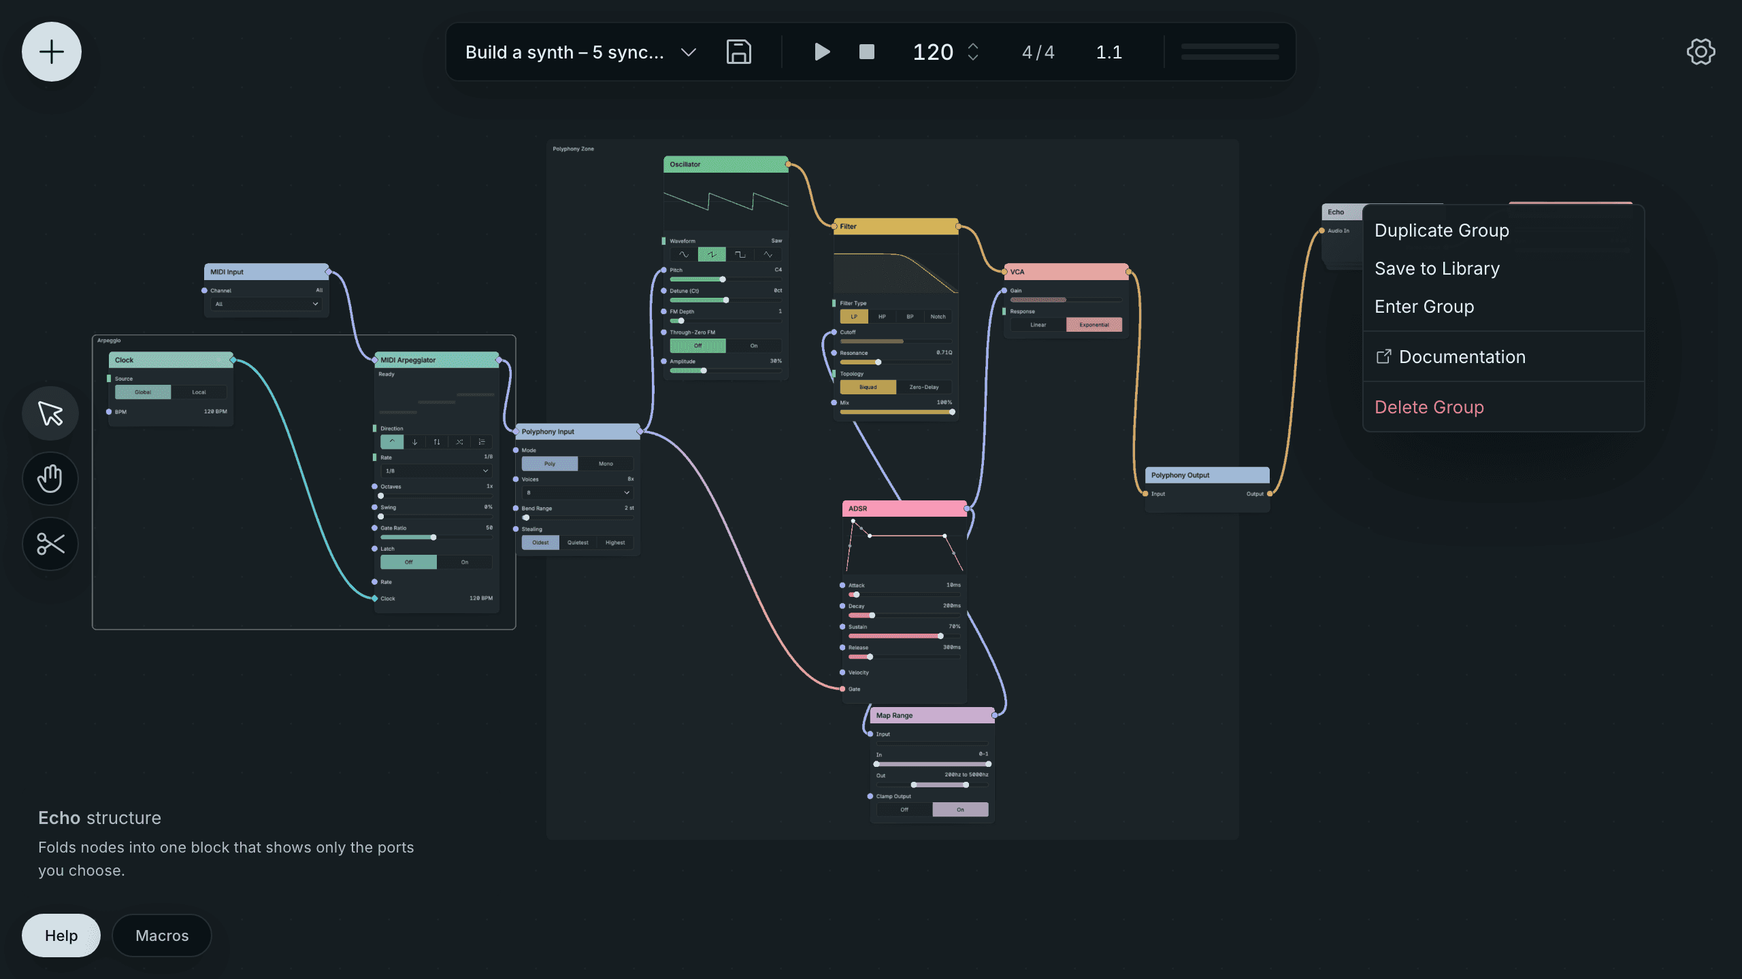Set arpeggiator direction to random shuffle
This screenshot has width=1742, height=979.
tap(459, 442)
